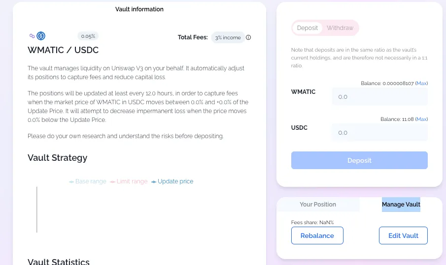Toggle Update price series in chart legend
This screenshot has width=446, height=265.
coord(172,181)
